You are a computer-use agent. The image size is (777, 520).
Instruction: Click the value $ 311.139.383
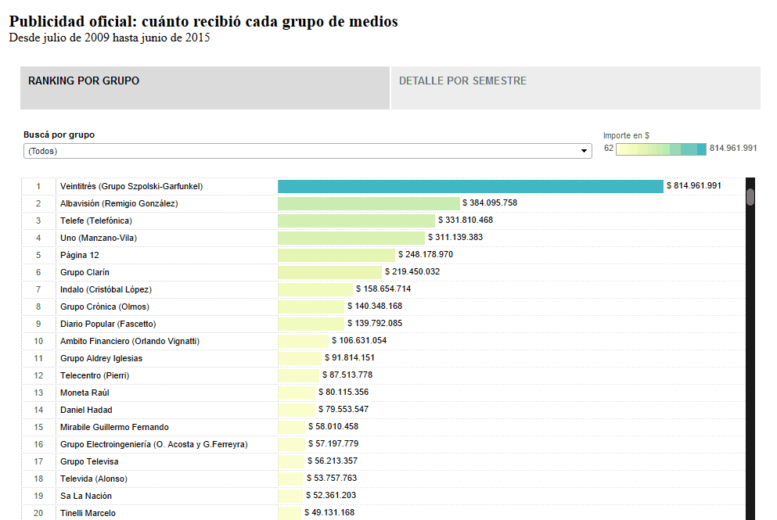(455, 237)
